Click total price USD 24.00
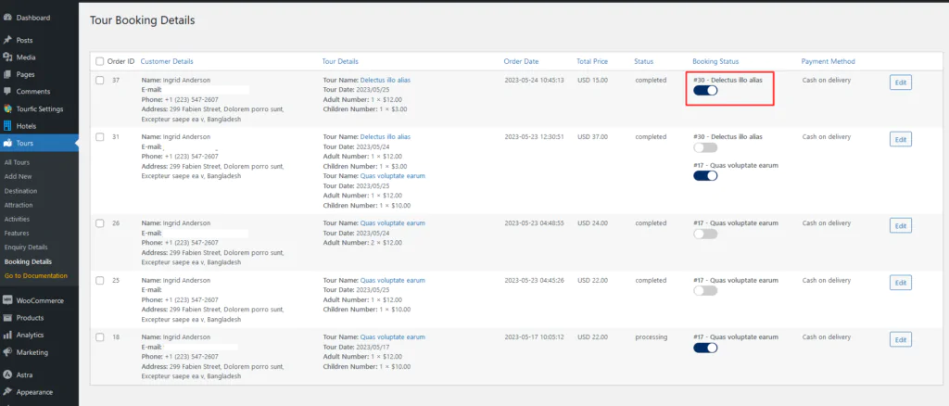 click(x=592, y=222)
